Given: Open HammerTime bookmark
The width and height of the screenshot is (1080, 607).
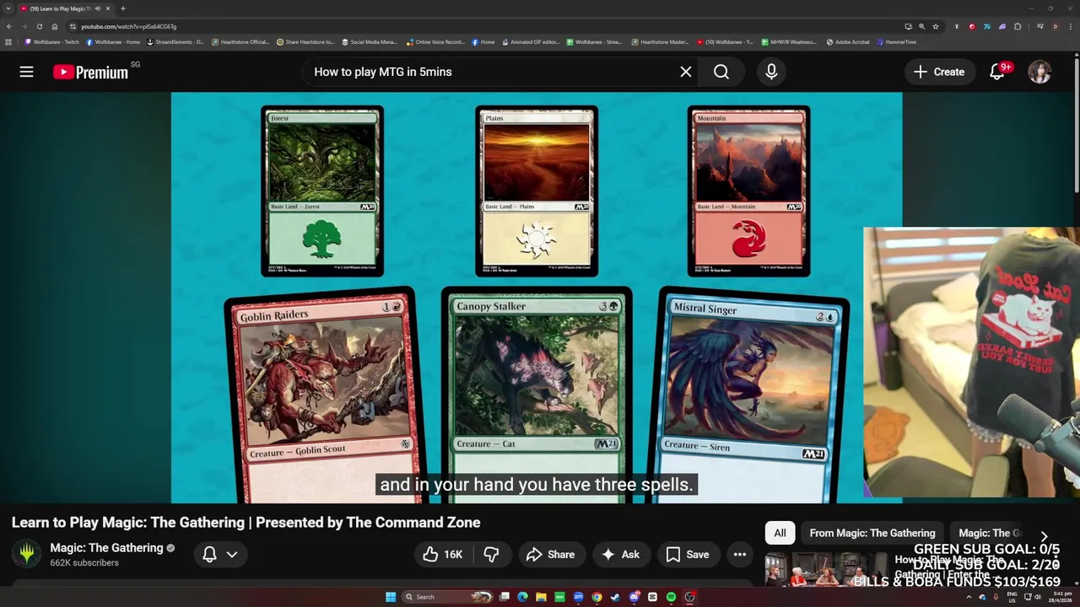Looking at the screenshot, I should (896, 41).
